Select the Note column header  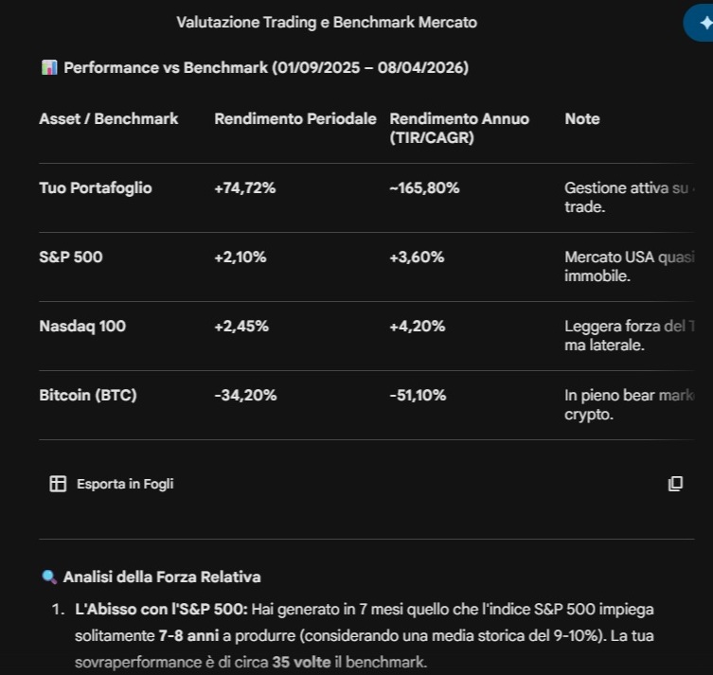(582, 118)
